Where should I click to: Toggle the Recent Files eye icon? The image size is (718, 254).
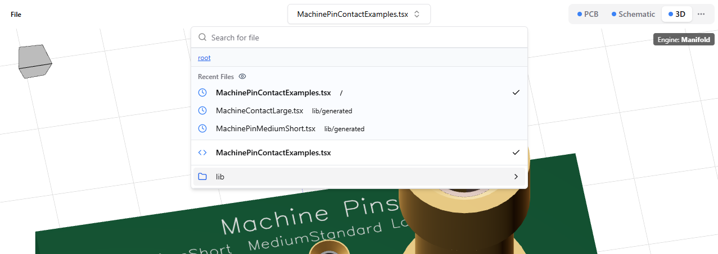click(242, 76)
